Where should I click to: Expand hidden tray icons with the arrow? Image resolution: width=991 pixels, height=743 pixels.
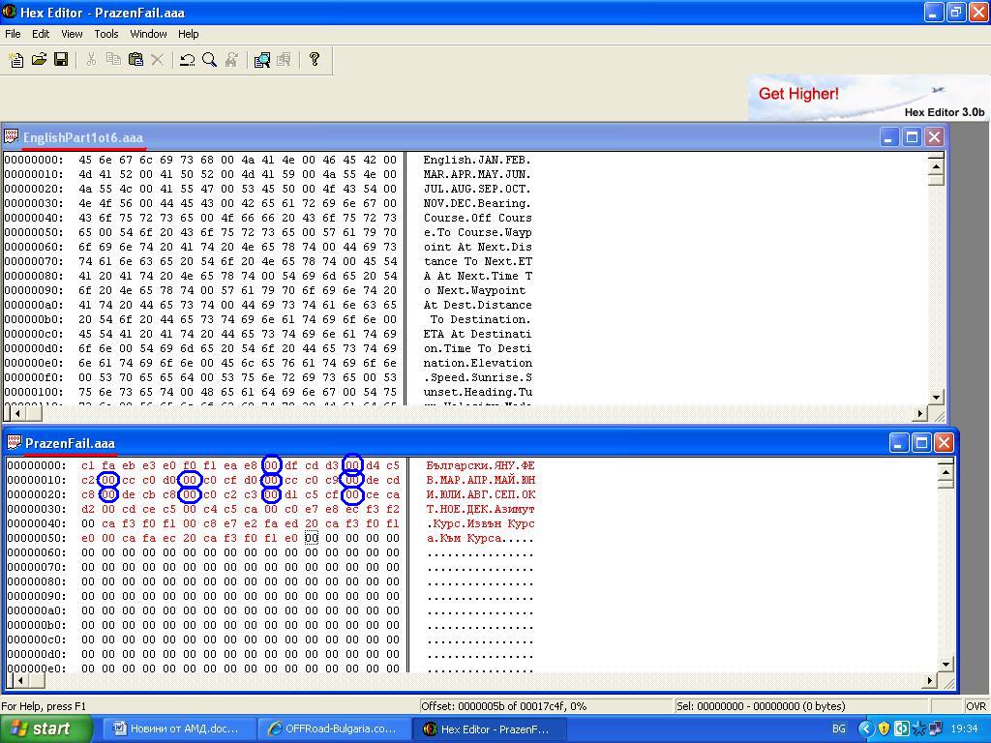(866, 728)
